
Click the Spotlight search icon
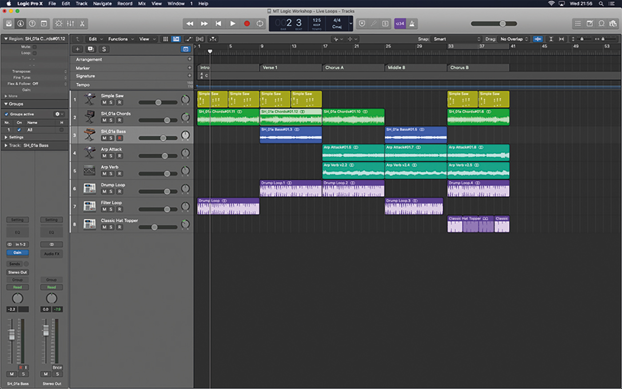coord(601,4)
